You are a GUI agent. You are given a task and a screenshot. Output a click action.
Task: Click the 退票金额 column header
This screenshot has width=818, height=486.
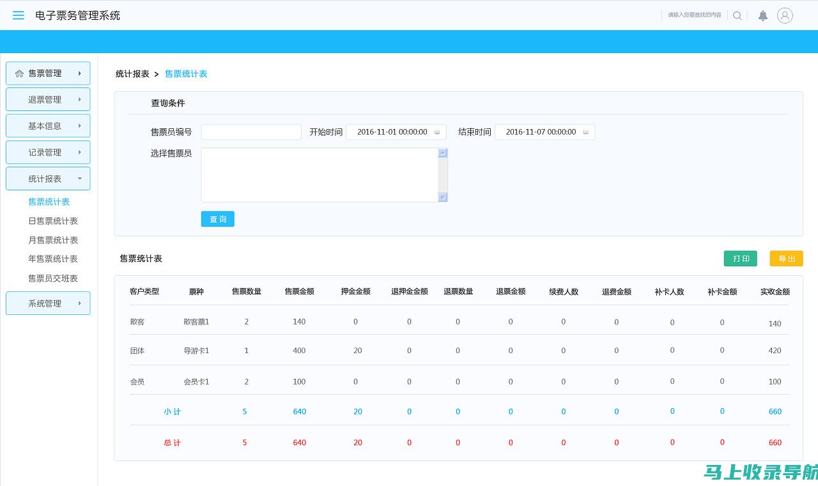pos(511,292)
